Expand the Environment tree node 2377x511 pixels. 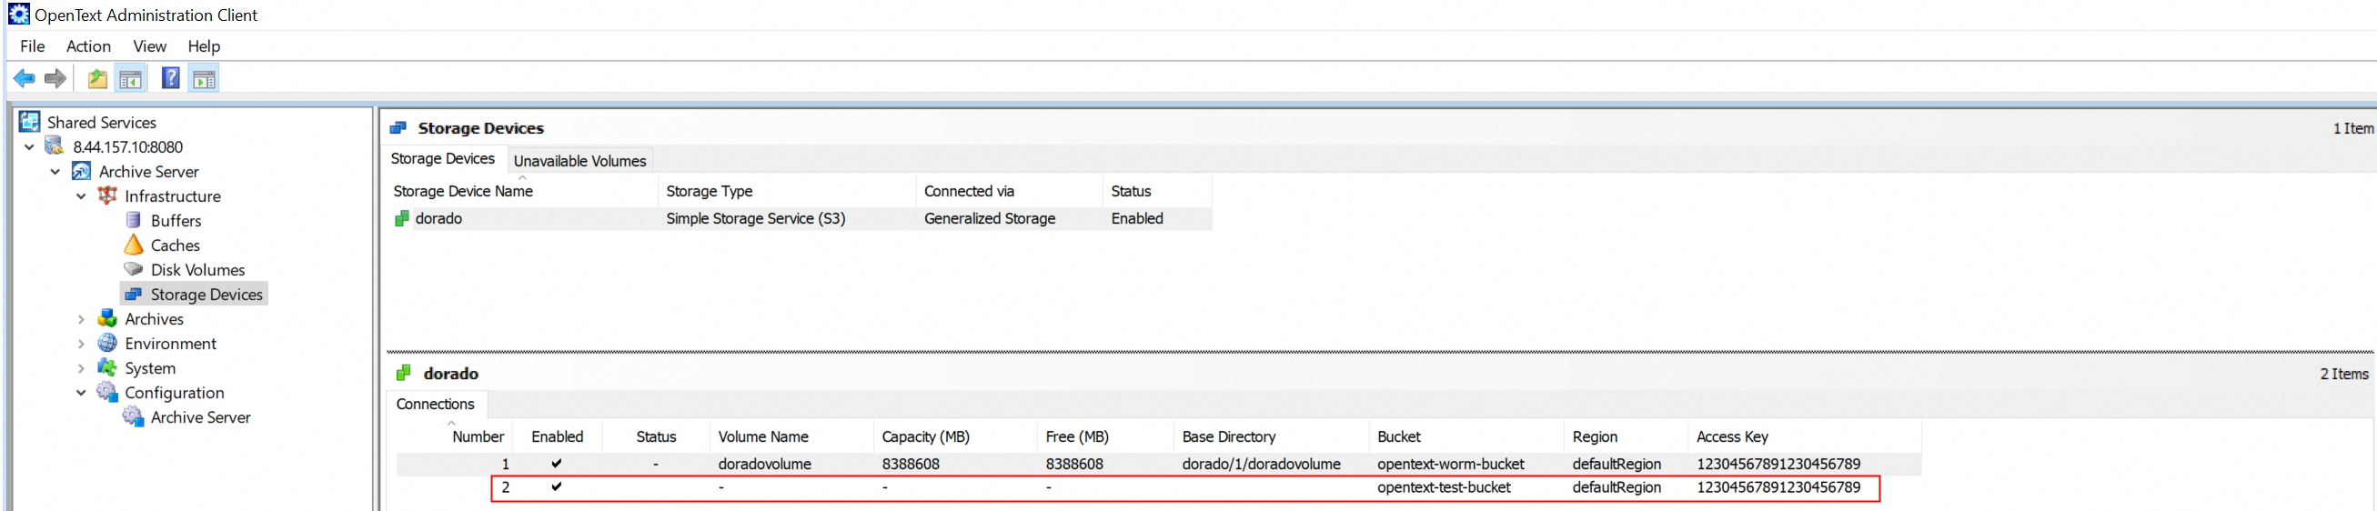[81, 344]
